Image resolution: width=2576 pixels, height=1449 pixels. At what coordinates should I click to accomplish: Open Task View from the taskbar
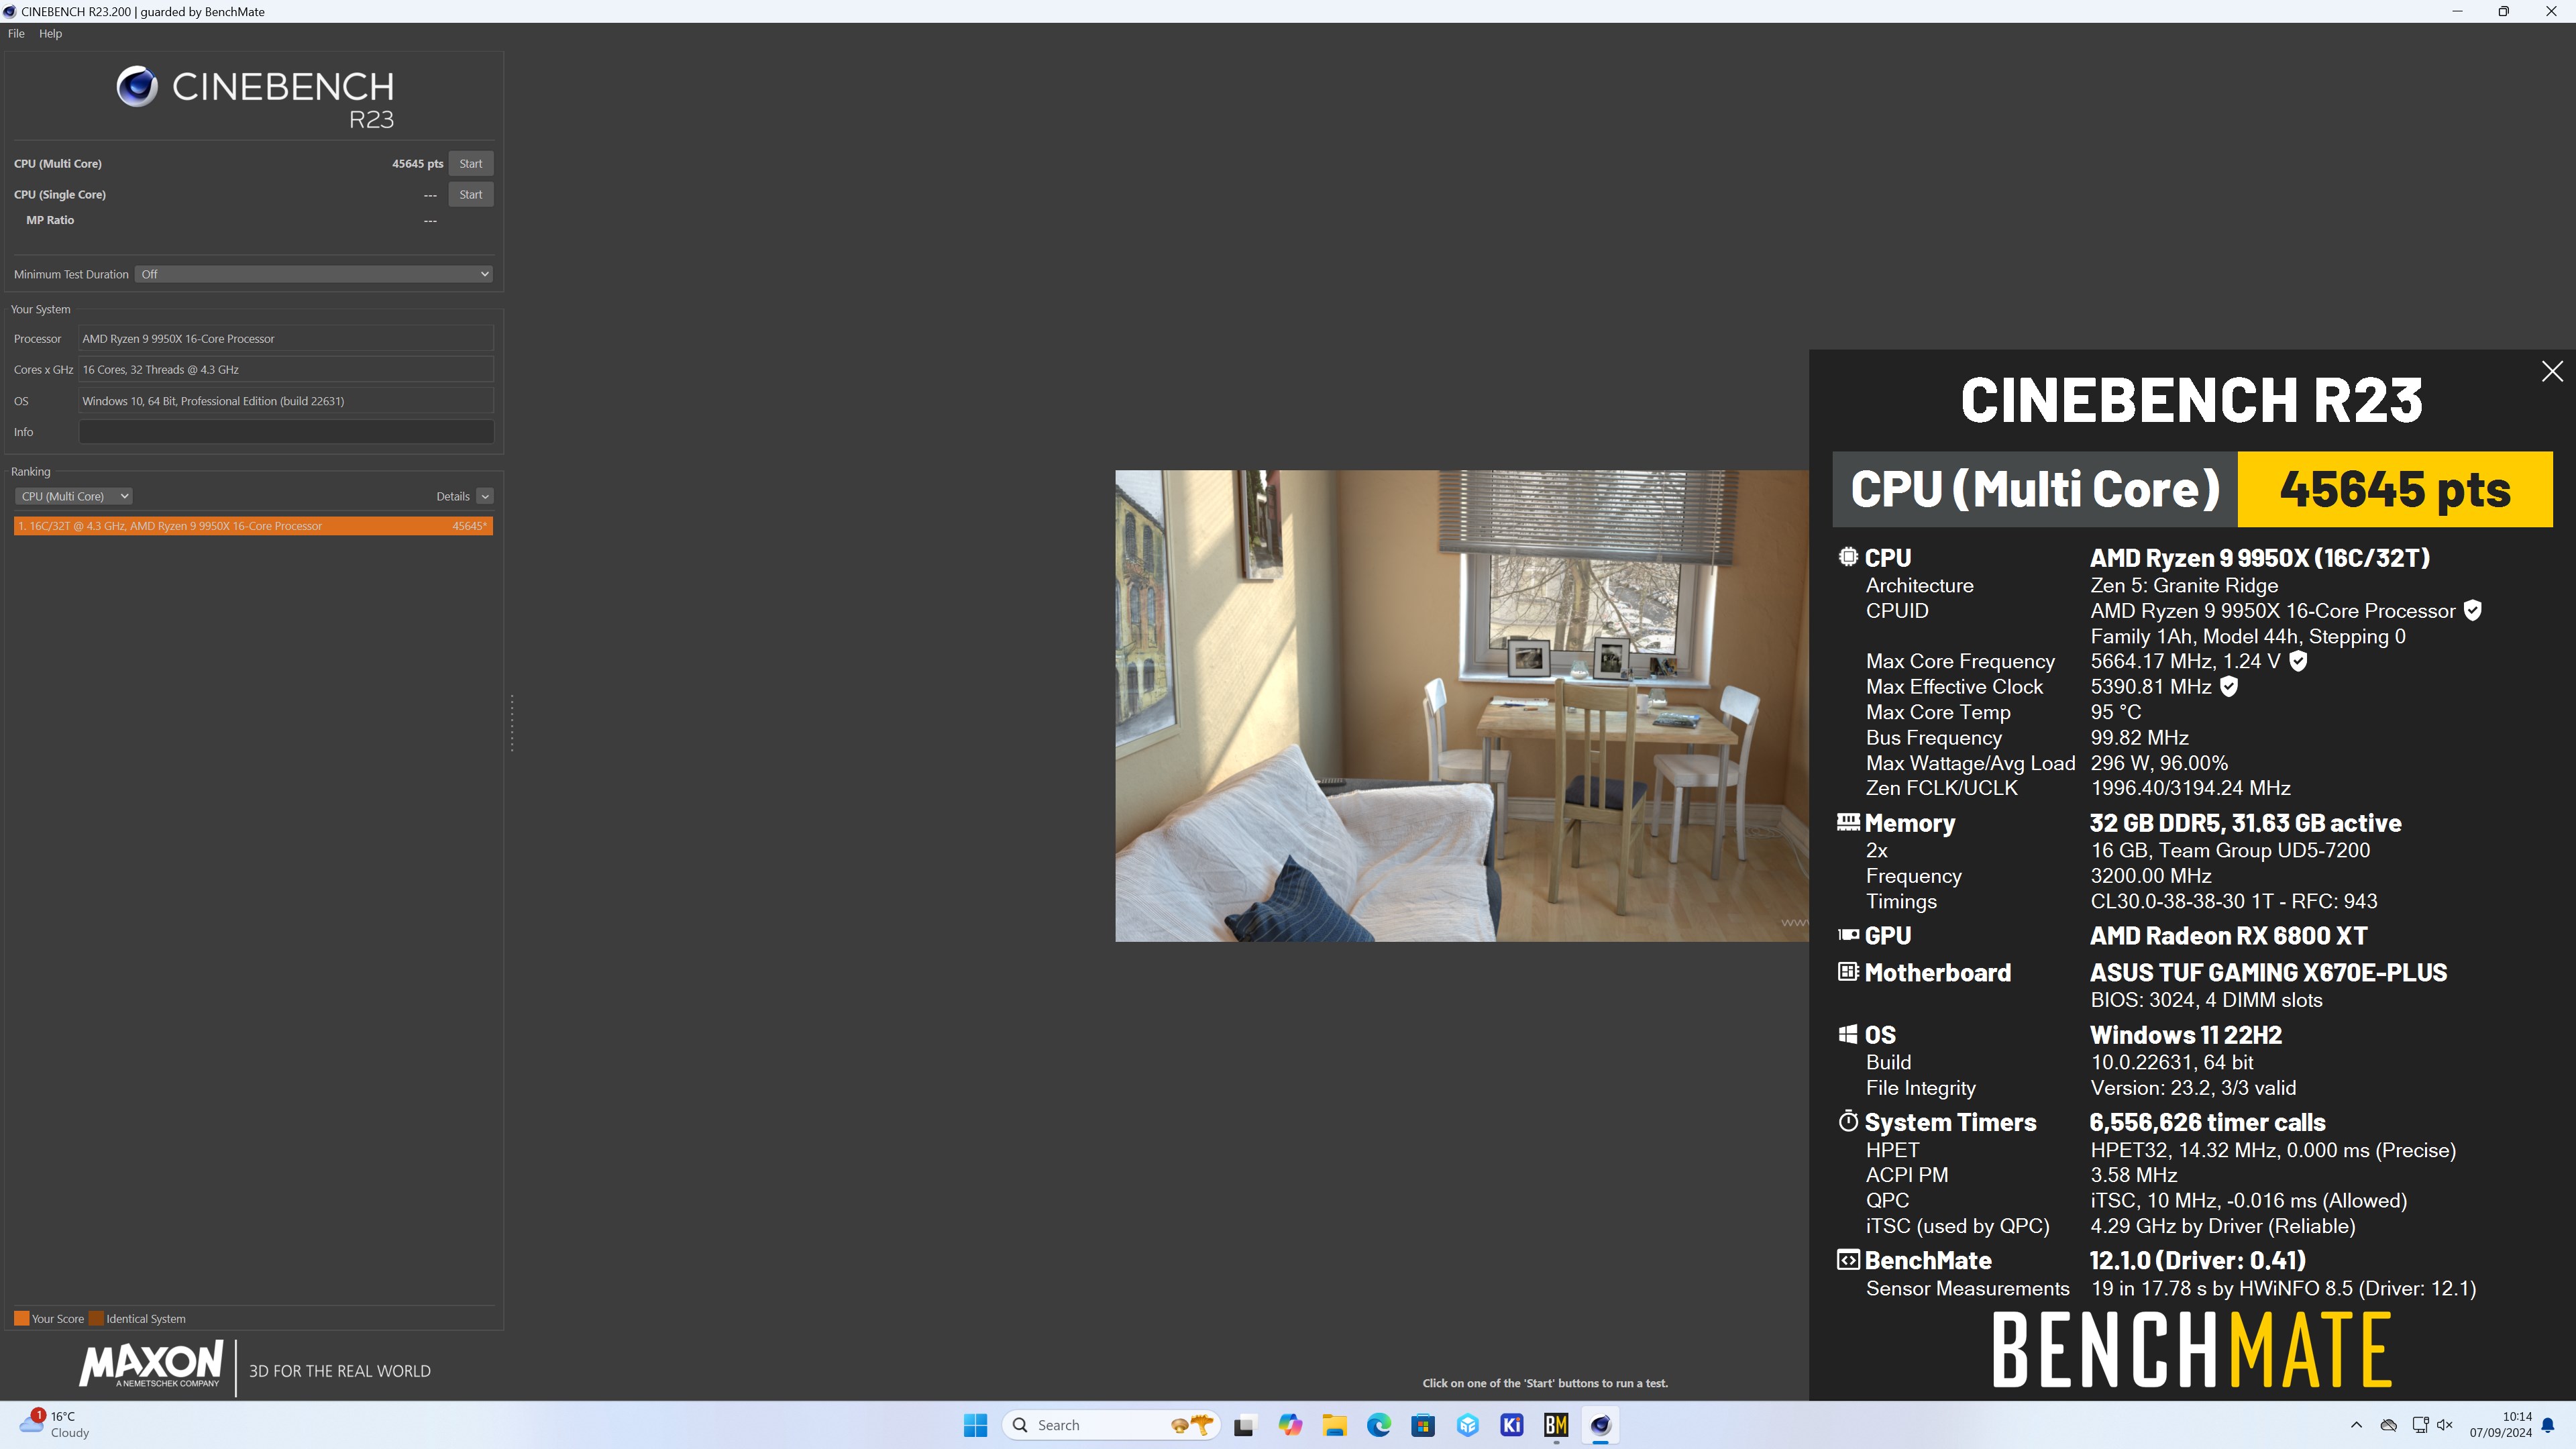[x=1244, y=1425]
